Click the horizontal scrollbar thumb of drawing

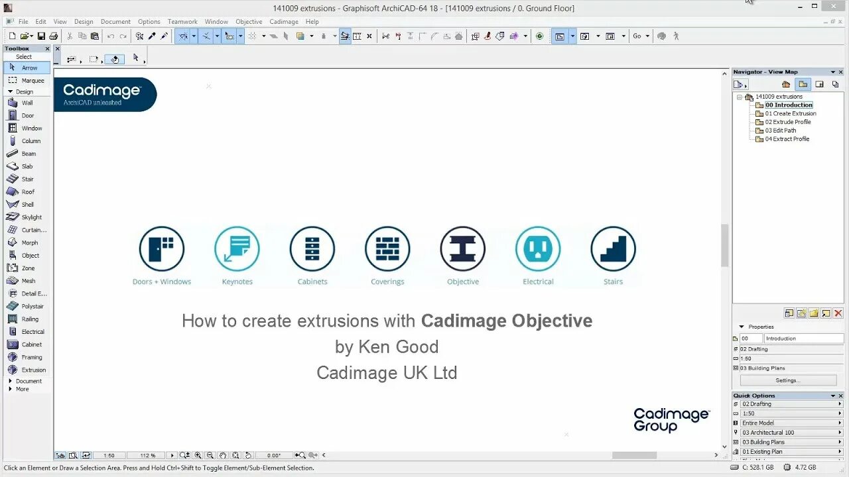tap(634, 455)
